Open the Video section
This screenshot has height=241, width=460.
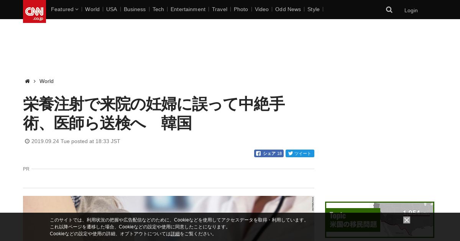(x=262, y=9)
